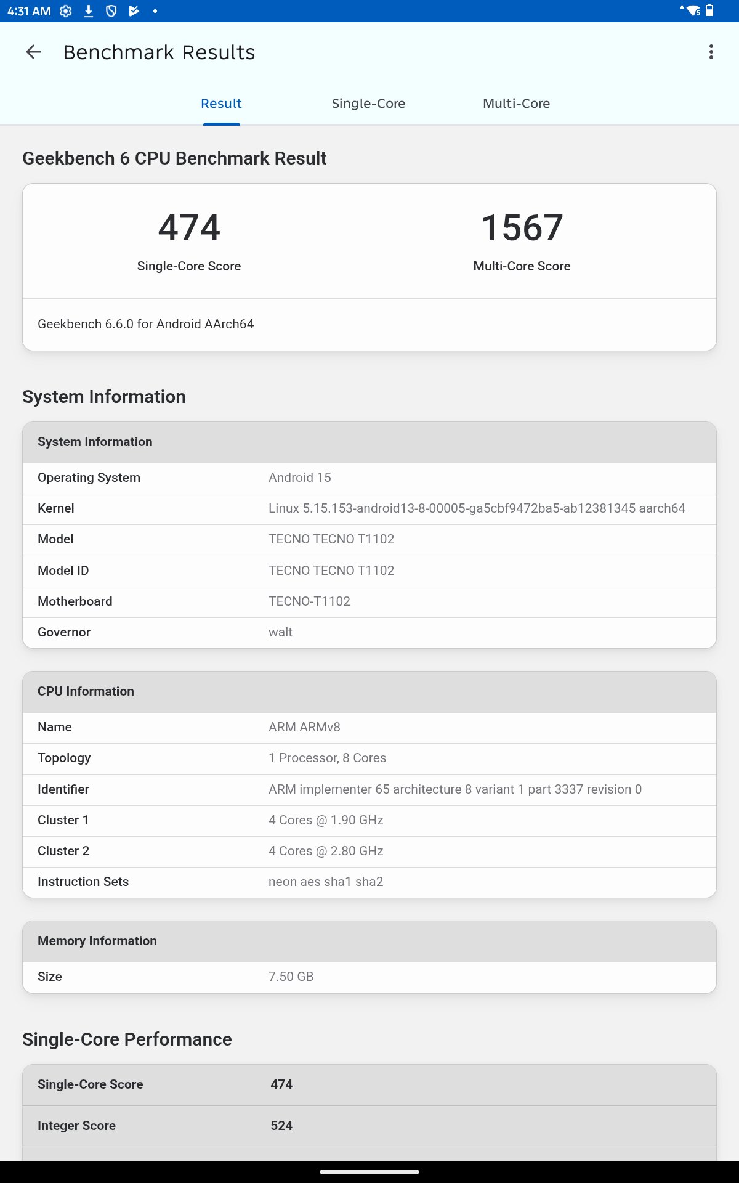Tap the Governor walt row
The image size is (739, 1183).
click(369, 633)
